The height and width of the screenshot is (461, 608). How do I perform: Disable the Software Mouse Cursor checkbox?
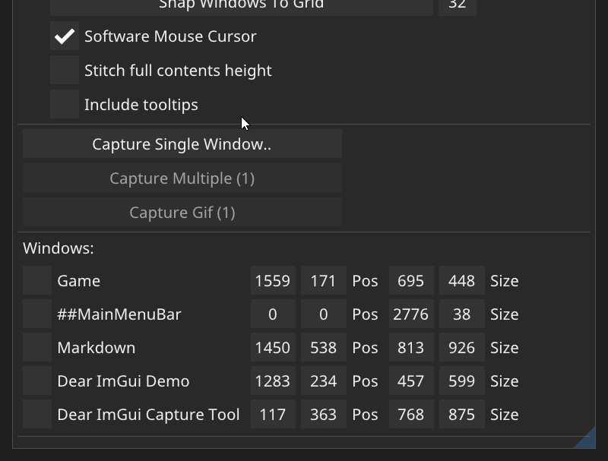click(64, 36)
